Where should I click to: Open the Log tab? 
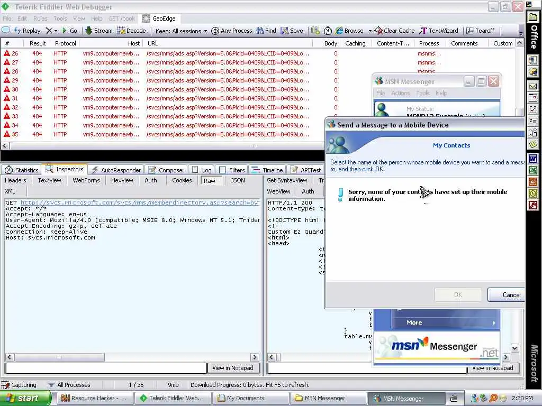(x=202, y=170)
